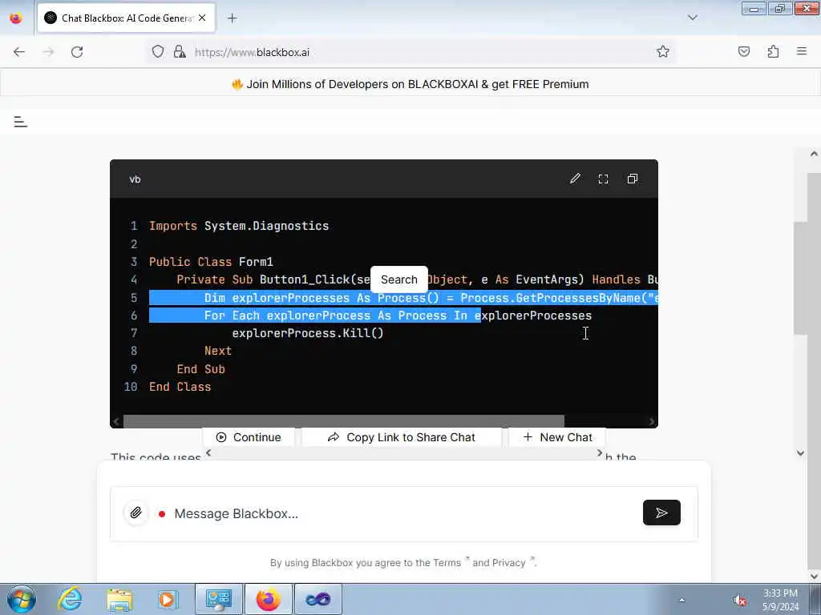Start a New Chat
Image resolution: width=821 pixels, height=615 pixels.
557,437
